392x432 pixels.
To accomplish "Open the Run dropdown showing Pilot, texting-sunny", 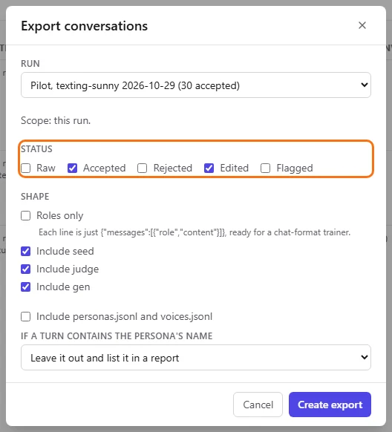I will (x=196, y=85).
